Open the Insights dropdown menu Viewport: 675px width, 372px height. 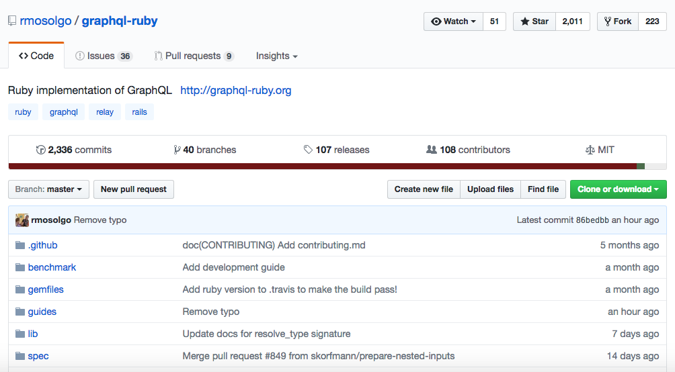277,56
